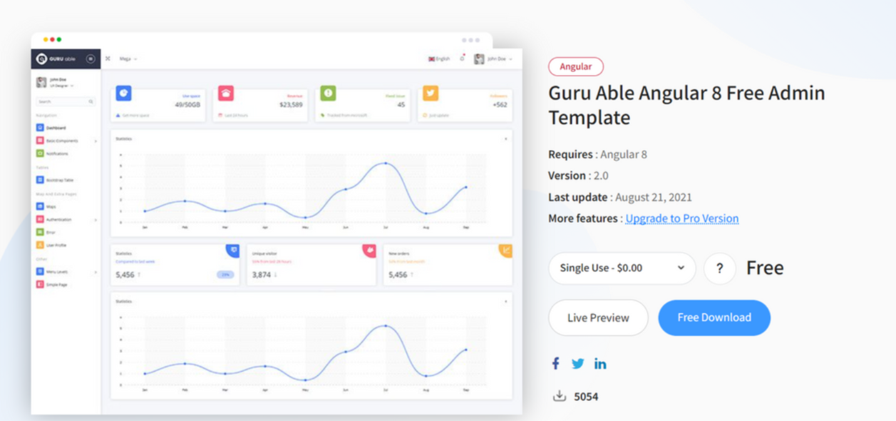Viewport: 896px width, 421px height.
Task: Open notifications via the bell icon
Action: (x=463, y=58)
